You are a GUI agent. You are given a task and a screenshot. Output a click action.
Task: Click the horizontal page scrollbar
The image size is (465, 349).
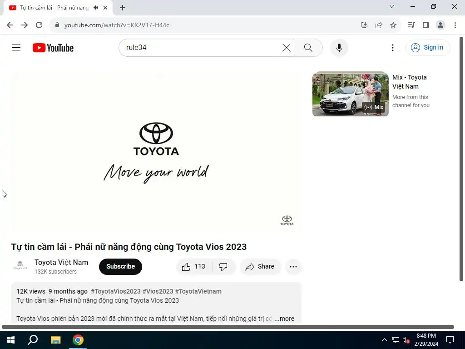click(x=228, y=327)
